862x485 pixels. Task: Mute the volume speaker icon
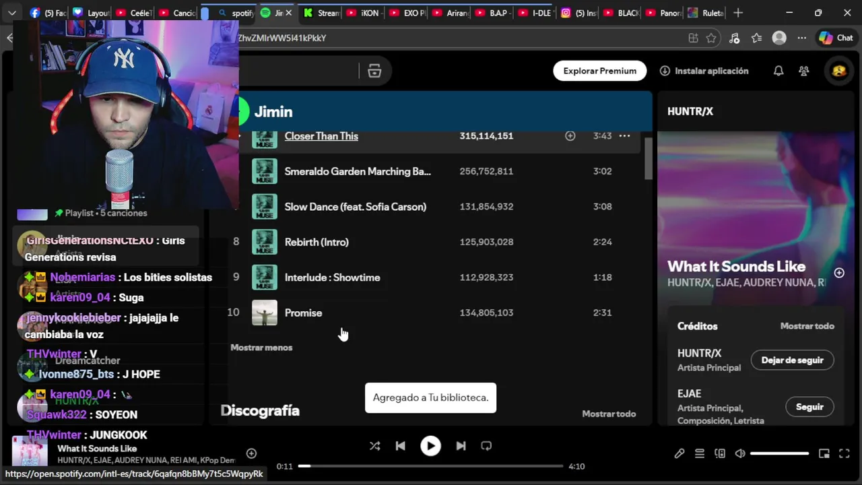click(740, 454)
